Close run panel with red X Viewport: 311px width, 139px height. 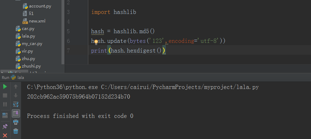(x=5, y=136)
